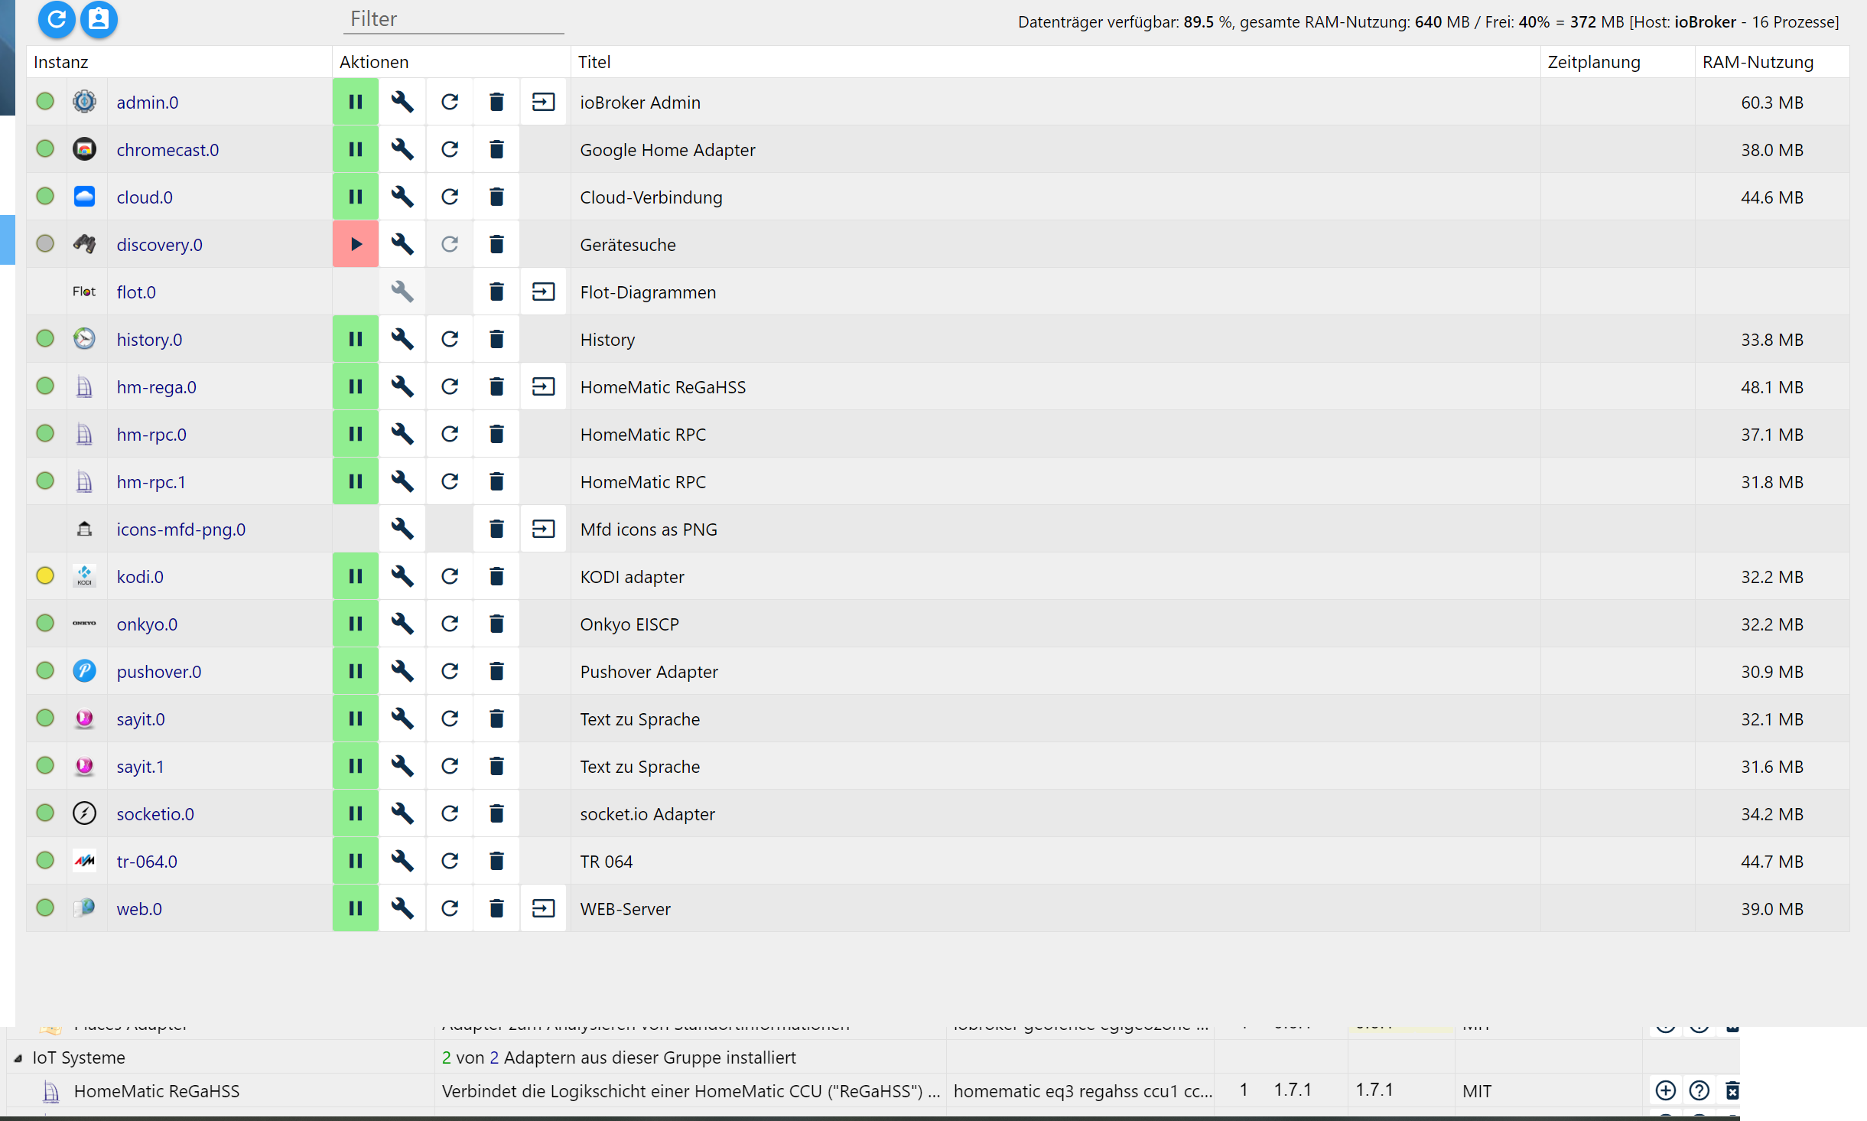
Task: Open the kodi.0 instance name link
Action: click(x=140, y=577)
